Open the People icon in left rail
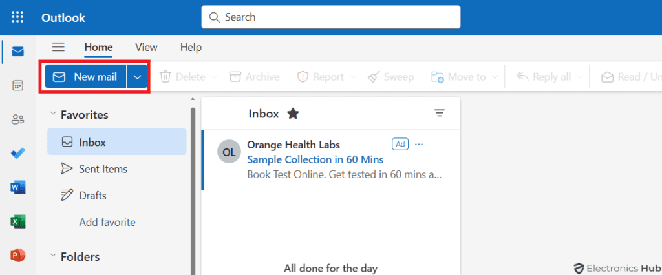This screenshot has height=275, width=662. [18, 119]
